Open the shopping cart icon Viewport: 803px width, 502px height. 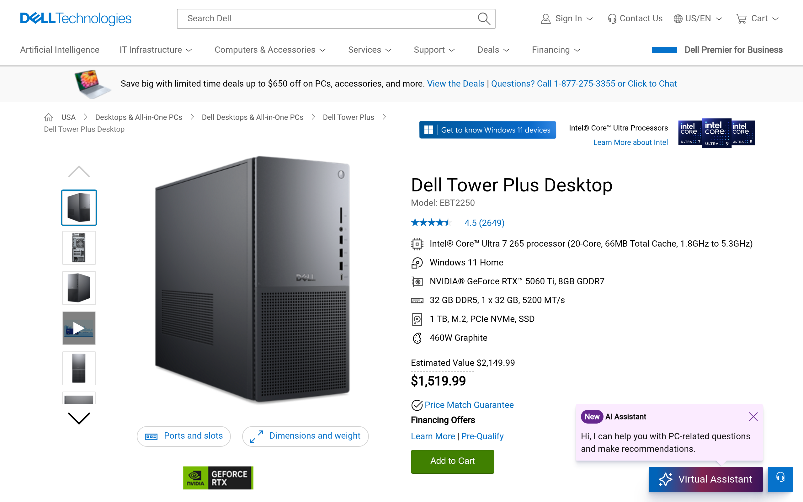click(x=741, y=19)
